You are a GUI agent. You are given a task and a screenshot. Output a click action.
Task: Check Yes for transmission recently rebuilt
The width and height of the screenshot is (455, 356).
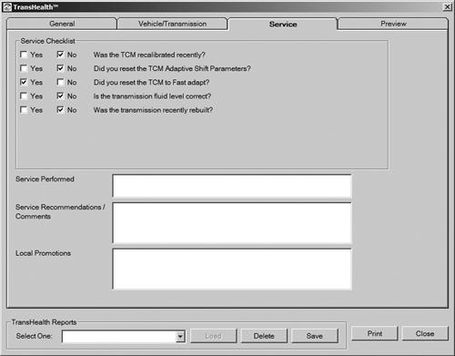pos(24,110)
